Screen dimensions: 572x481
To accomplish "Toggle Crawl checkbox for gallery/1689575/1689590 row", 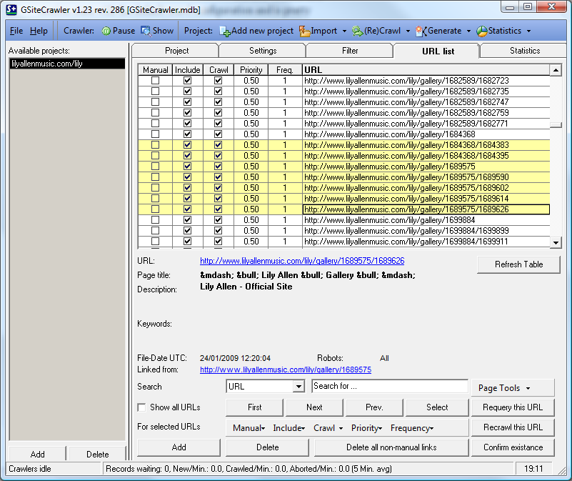I will (x=218, y=177).
